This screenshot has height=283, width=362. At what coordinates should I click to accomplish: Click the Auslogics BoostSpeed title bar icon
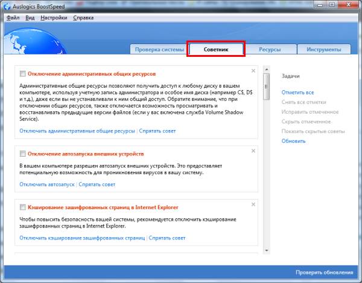7,6
